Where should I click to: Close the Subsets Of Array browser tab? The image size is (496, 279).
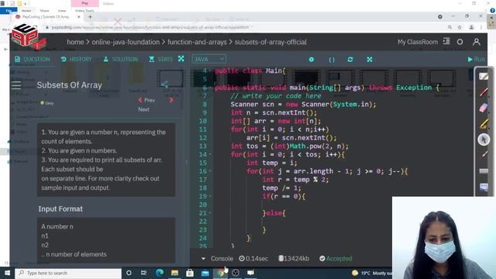coord(79,17)
